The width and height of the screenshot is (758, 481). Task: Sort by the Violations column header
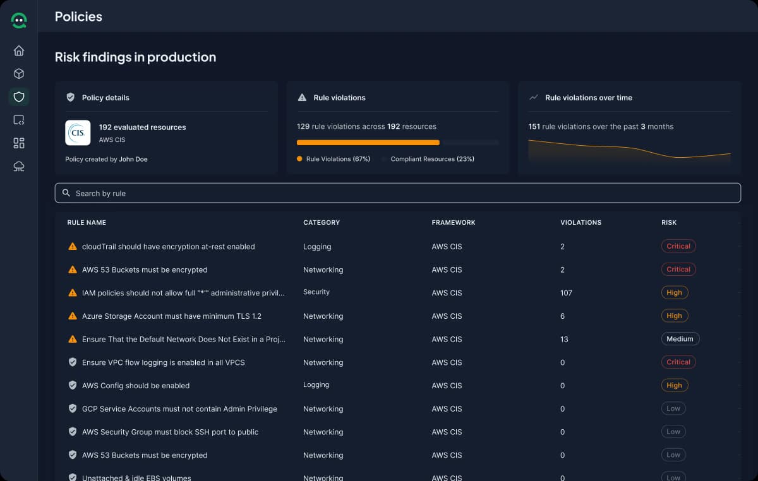point(581,222)
